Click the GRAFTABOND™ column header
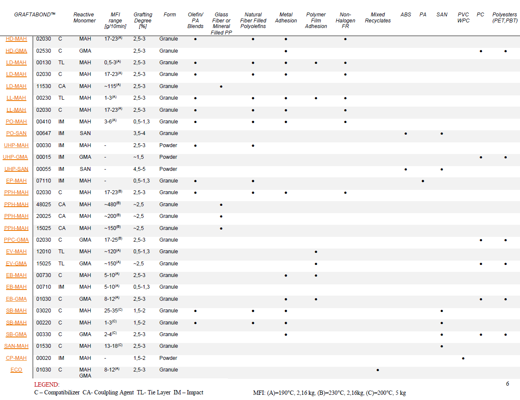 point(35,15)
